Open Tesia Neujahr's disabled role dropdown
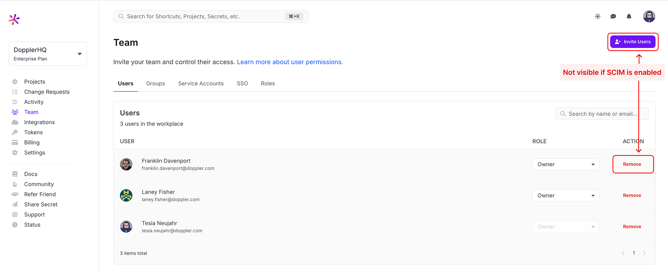Image resolution: width=668 pixels, height=272 pixels. coord(566,226)
